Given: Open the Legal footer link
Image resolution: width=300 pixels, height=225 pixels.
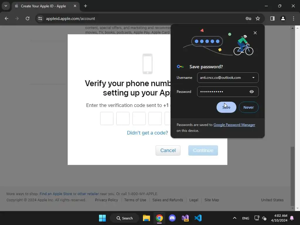Looking at the screenshot, I should click(x=194, y=200).
